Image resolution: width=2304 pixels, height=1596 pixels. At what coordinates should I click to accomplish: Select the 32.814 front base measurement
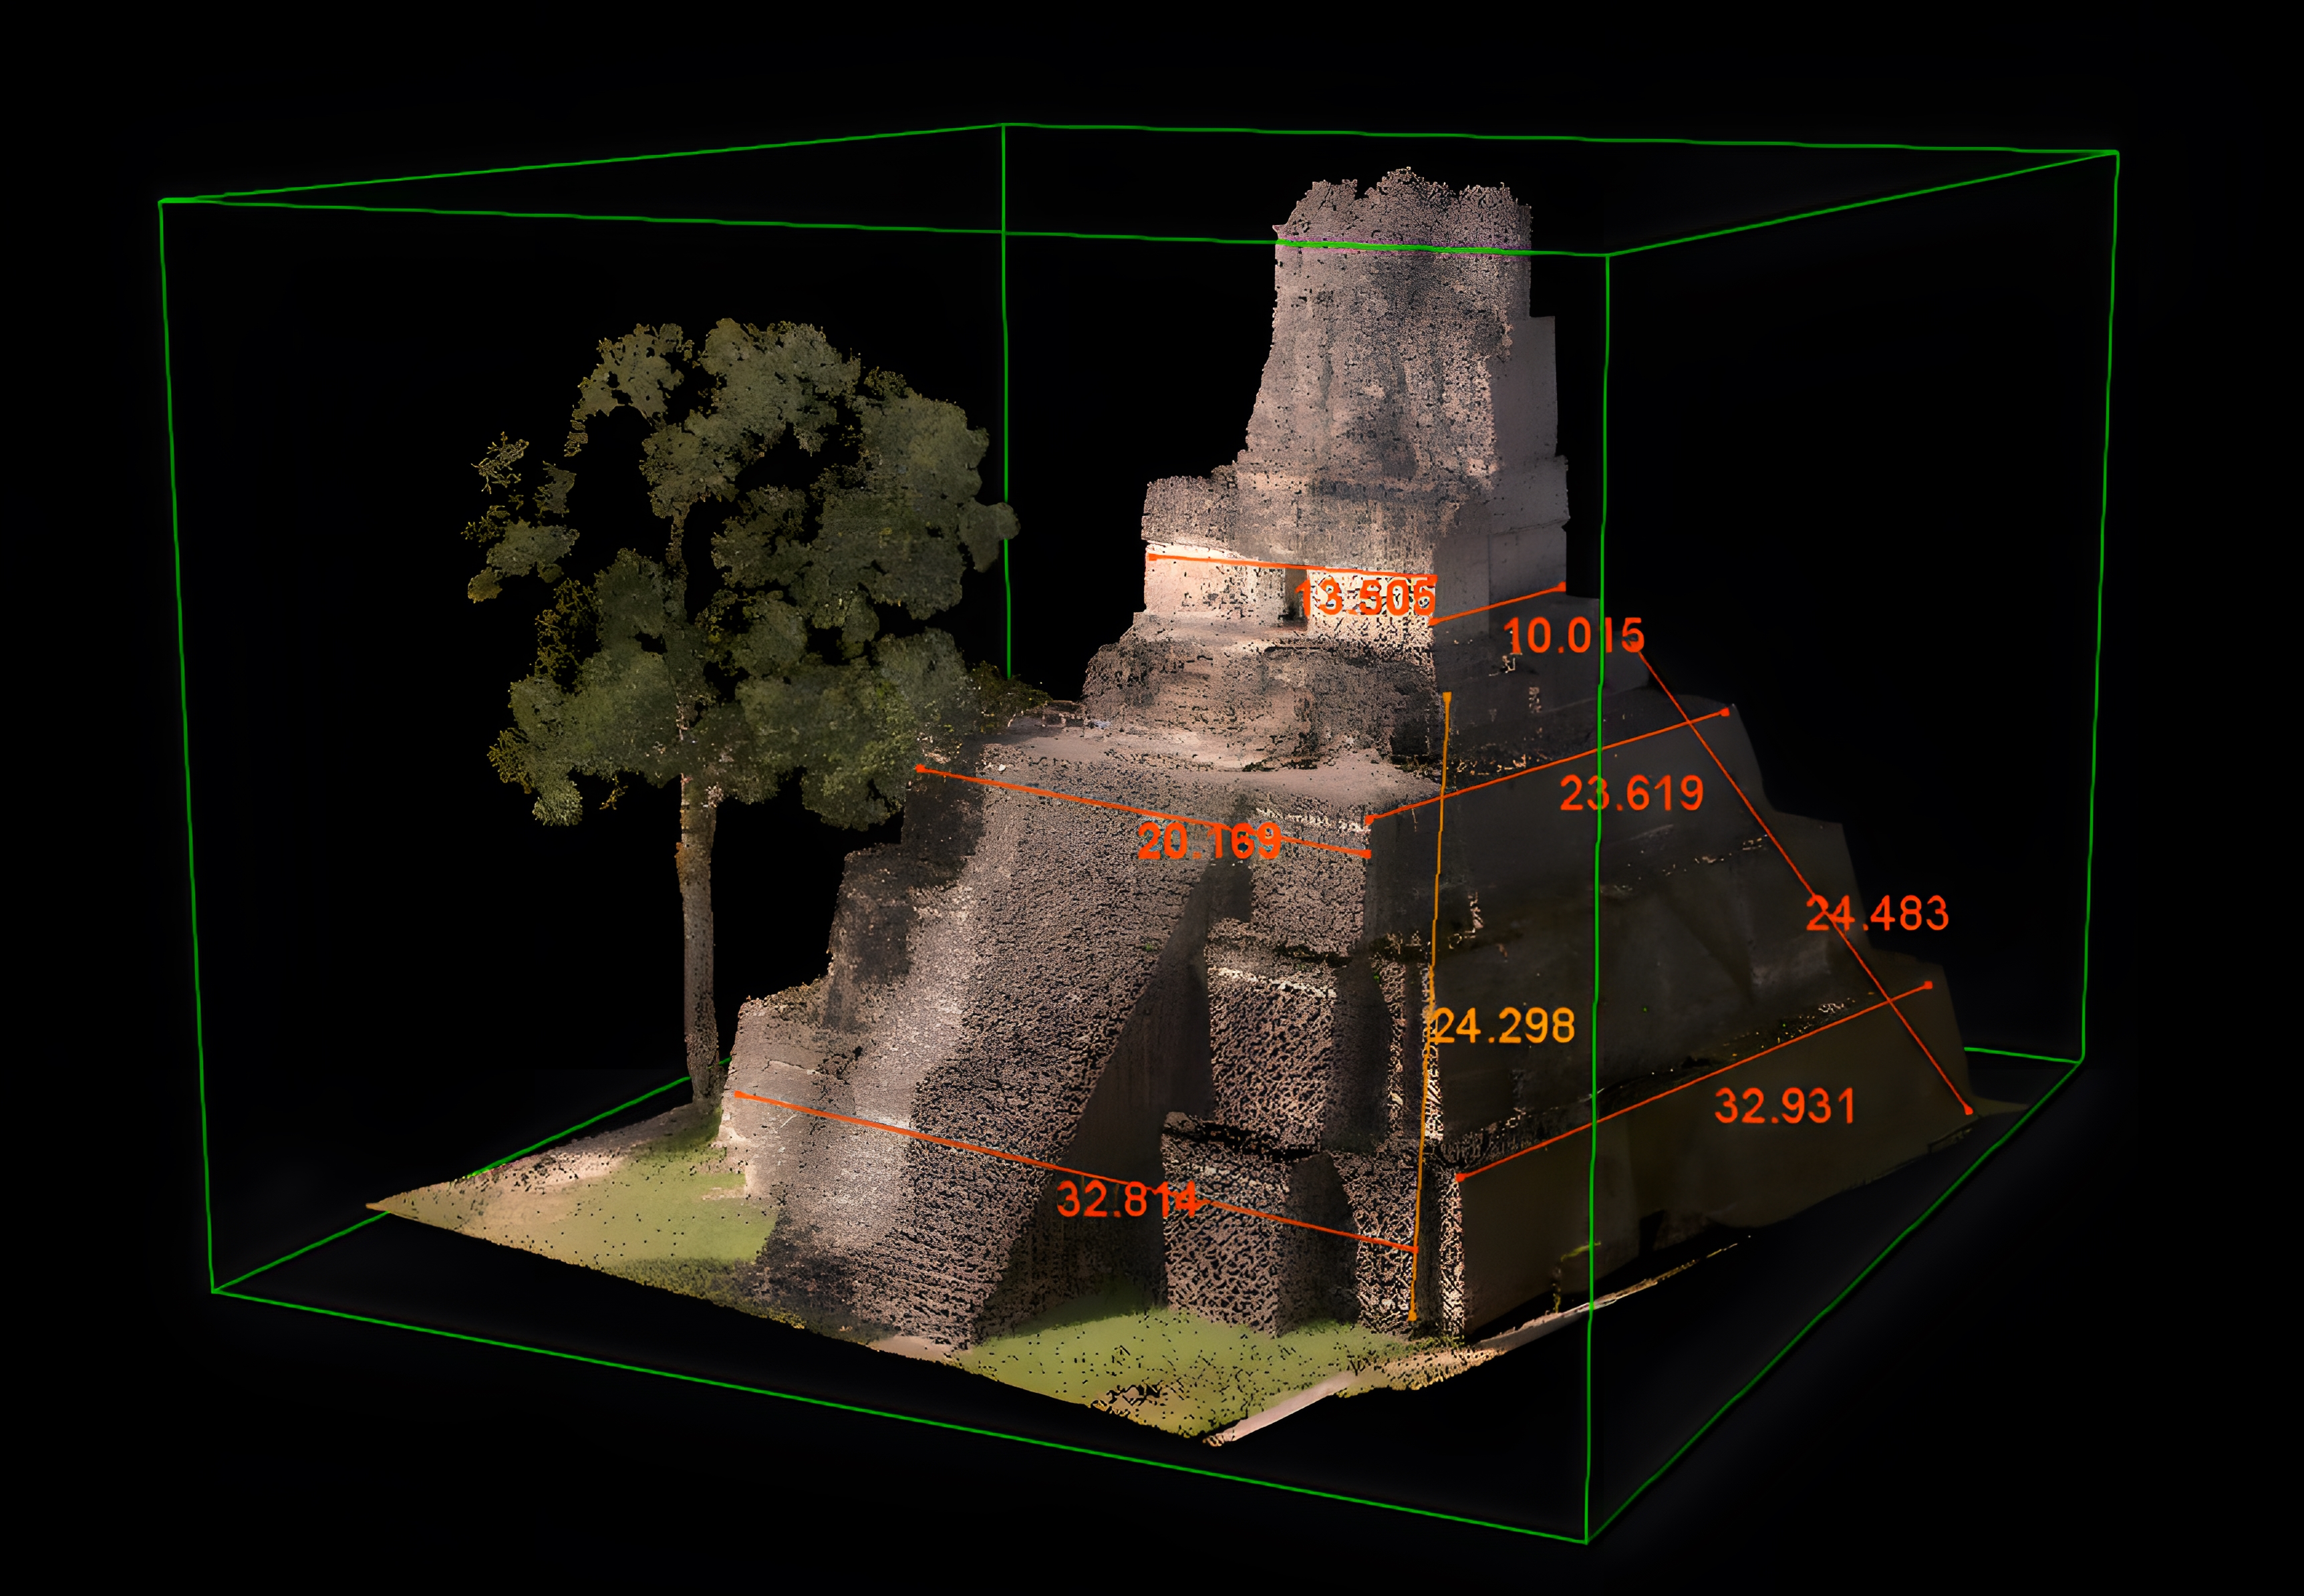pos(1127,1199)
